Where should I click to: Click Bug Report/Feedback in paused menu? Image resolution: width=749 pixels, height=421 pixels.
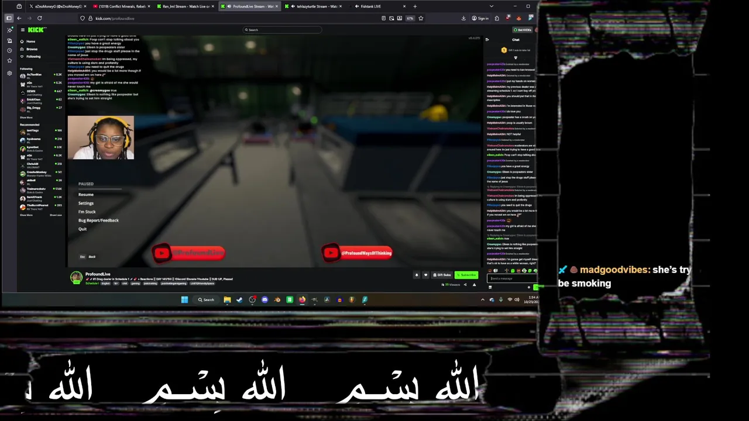click(x=98, y=220)
